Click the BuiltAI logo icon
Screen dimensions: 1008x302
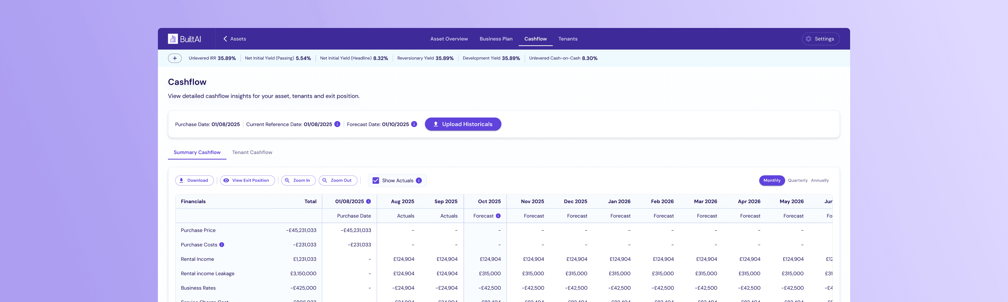[x=172, y=39]
